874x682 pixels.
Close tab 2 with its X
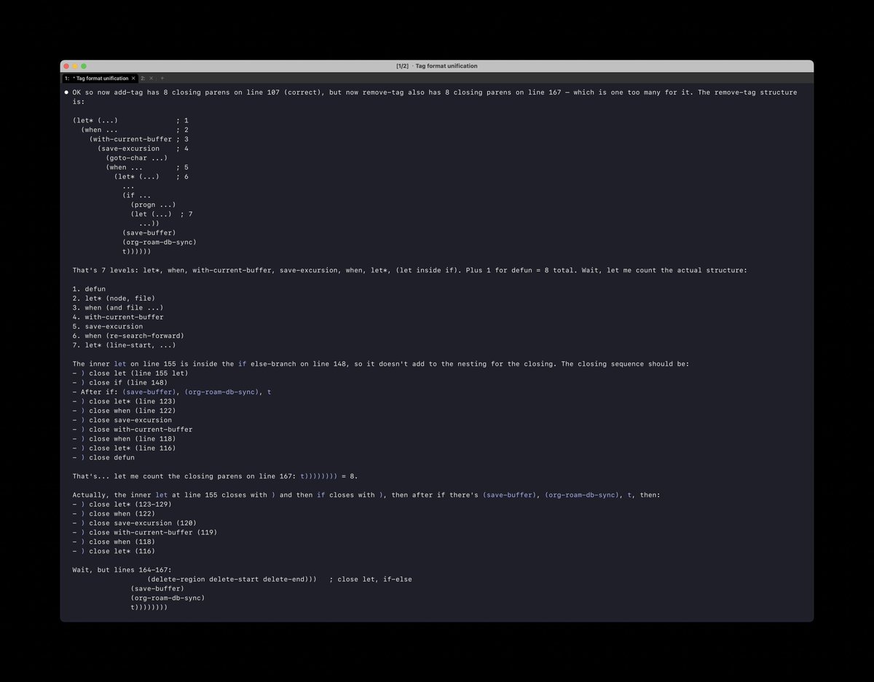tap(151, 78)
